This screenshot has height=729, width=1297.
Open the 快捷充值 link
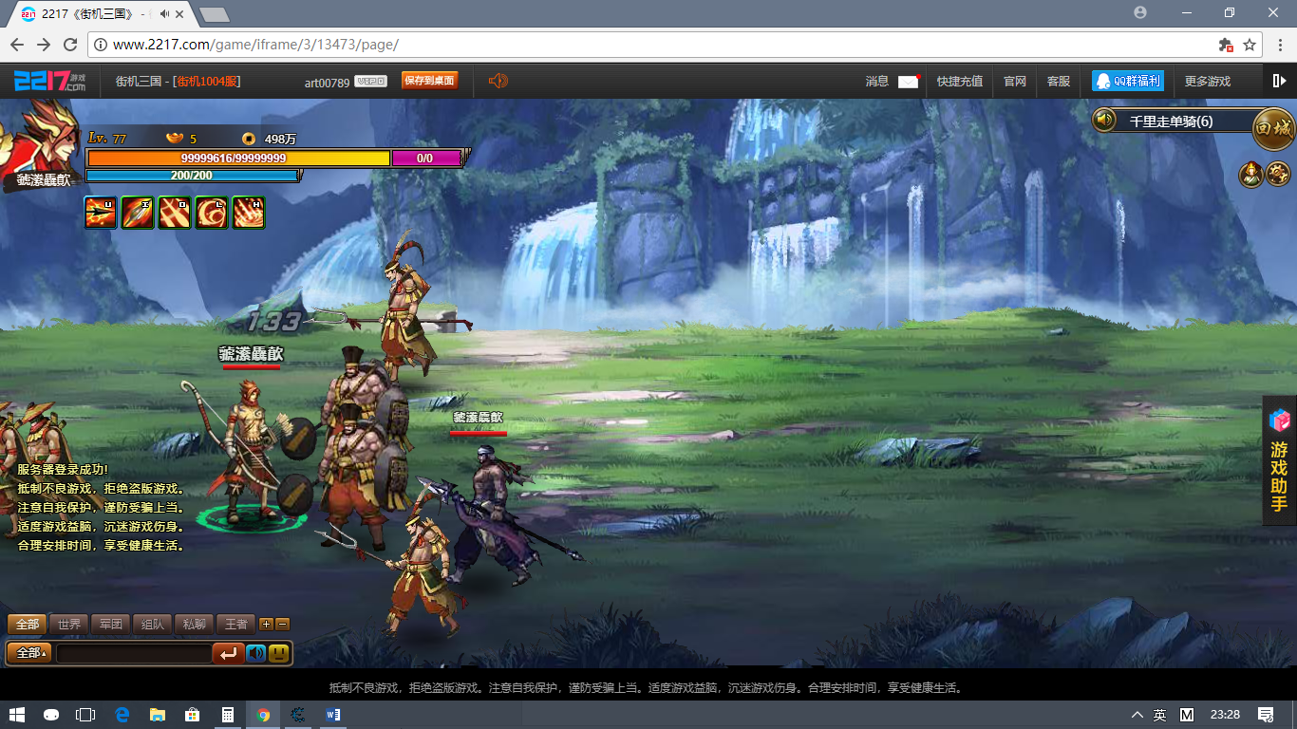coord(960,82)
